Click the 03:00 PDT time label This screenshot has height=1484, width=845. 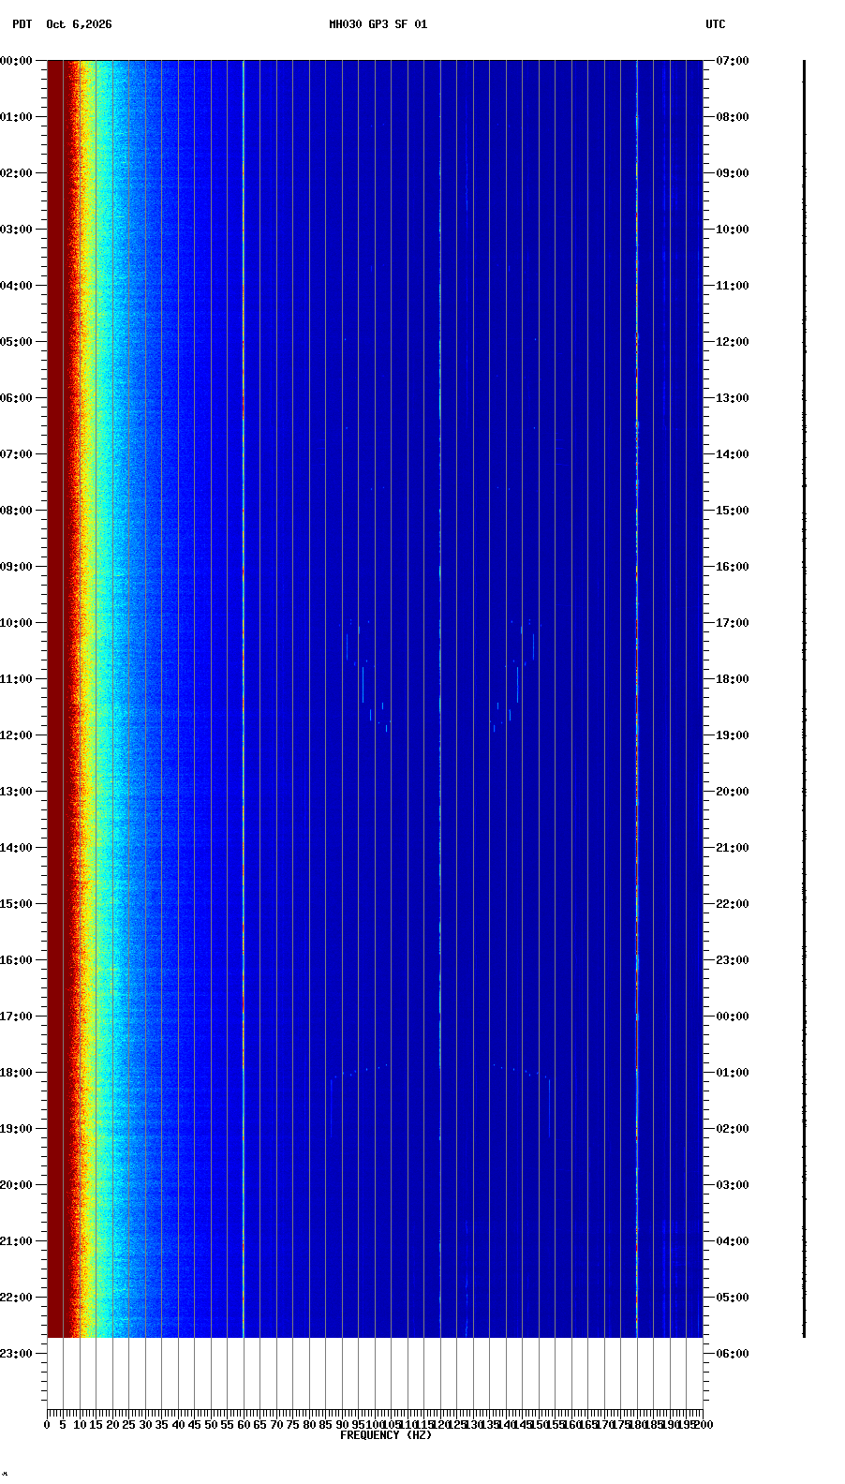pyautogui.click(x=16, y=230)
